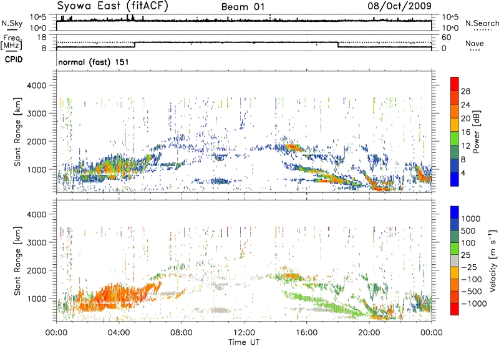Select the "N.Sky" legend label

(x=12, y=23)
